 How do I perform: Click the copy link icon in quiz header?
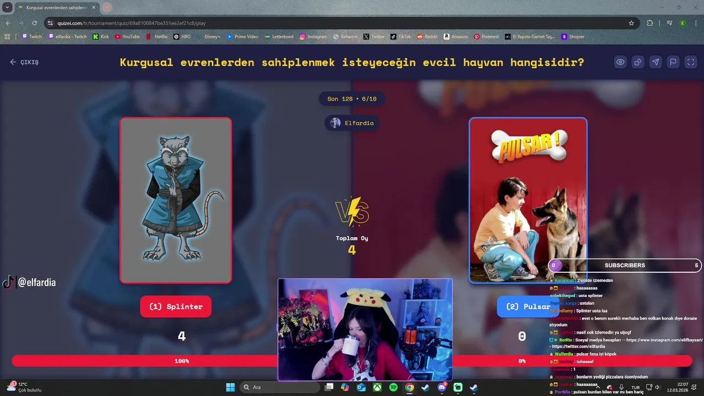[638, 62]
